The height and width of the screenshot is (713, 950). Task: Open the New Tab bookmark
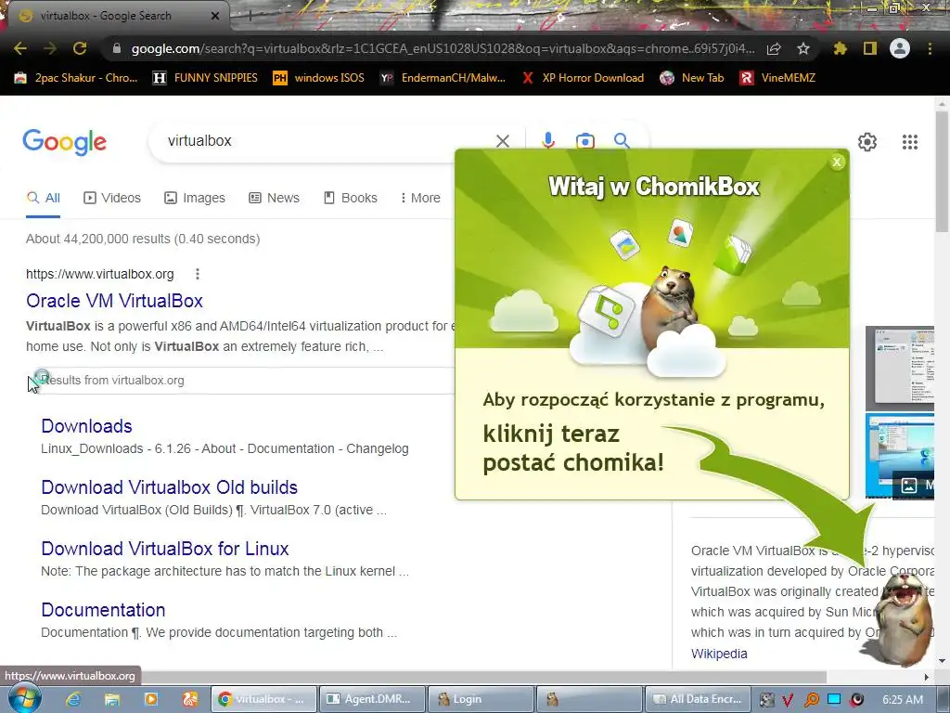(692, 78)
